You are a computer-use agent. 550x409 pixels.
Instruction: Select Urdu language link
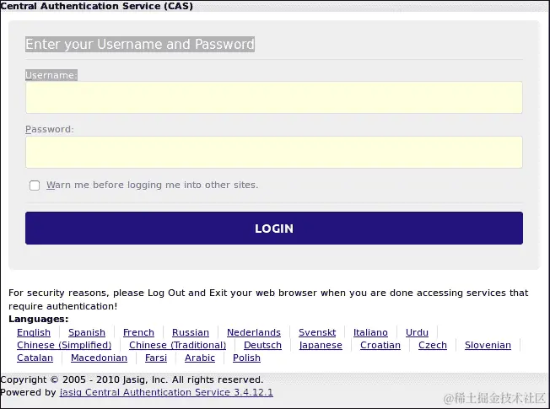[417, 332]
